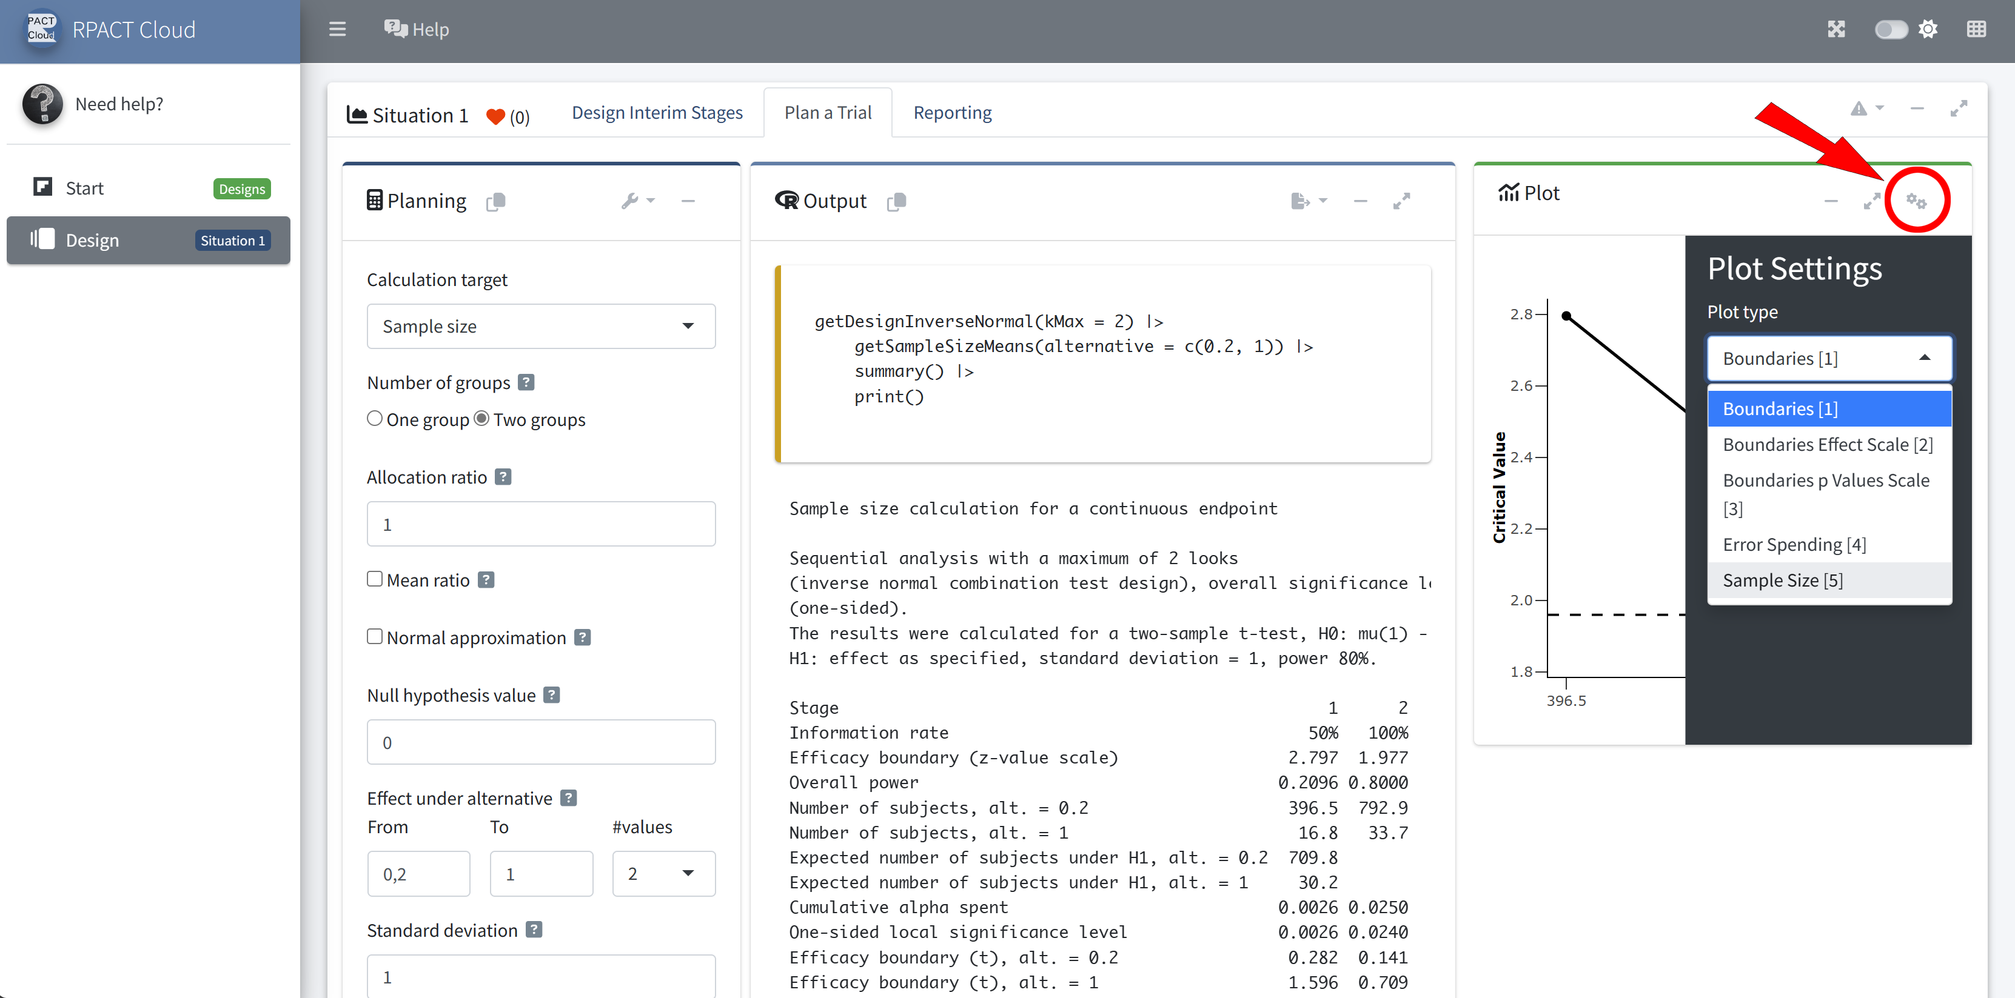Click the Planning wrench tools icon
The width and height of the screenshot is (2015, 998).
coord(629,201)
